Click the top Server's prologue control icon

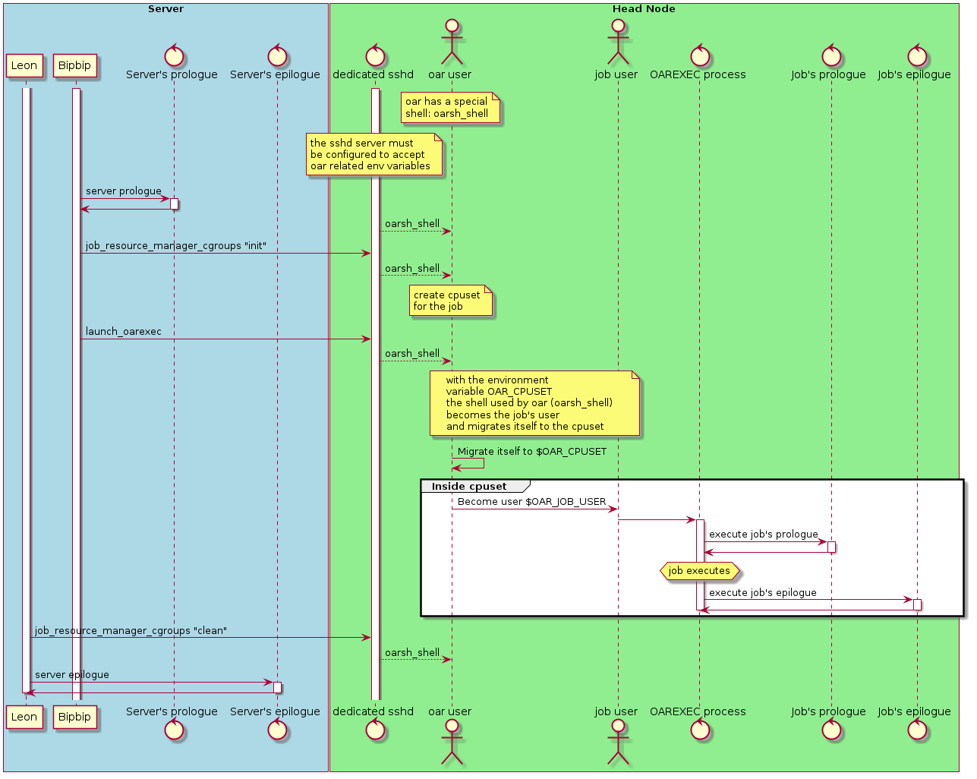coord(174,55)
